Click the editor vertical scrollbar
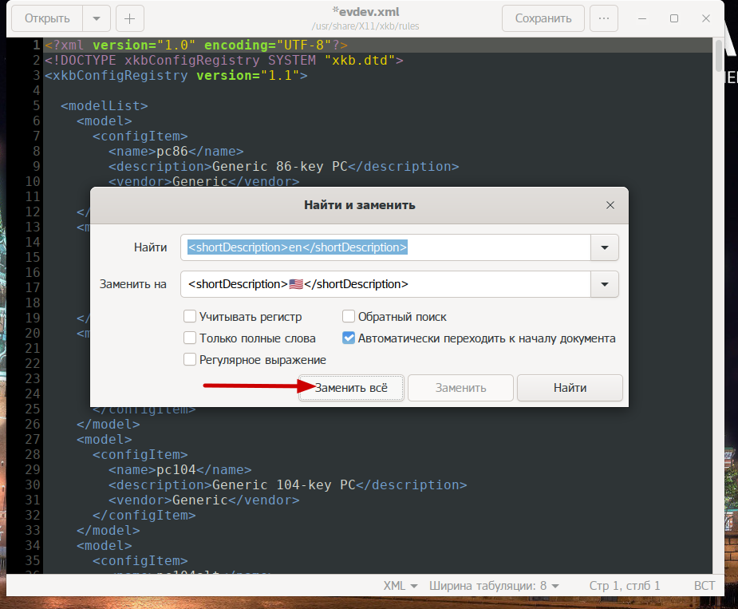 tap(718, 56)
